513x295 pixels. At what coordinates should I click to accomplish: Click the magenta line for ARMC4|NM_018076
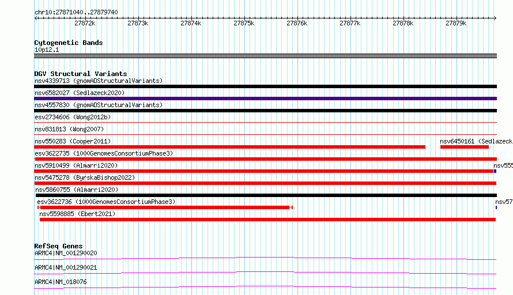point(265,287)
